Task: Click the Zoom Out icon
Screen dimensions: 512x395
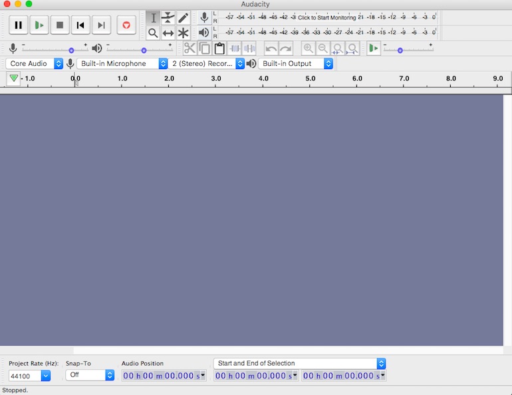Action: coord(323,49)
